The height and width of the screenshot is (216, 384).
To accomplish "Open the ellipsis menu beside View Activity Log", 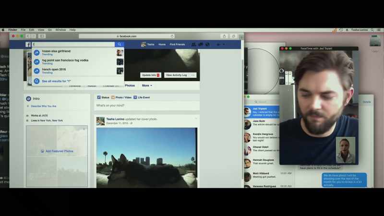I will 193,75.
